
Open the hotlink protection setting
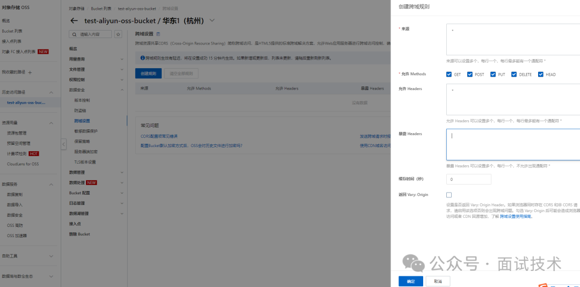click(x=80, y=111)
